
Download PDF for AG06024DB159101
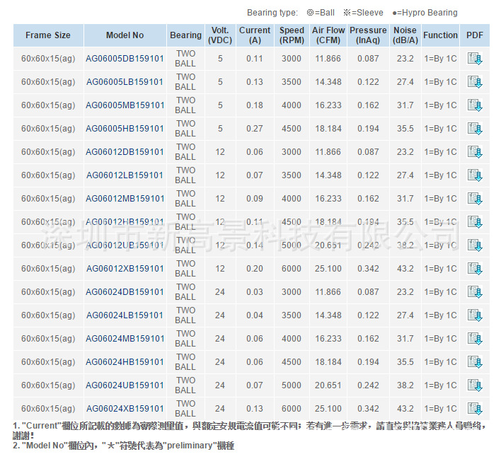pos(475,292)
